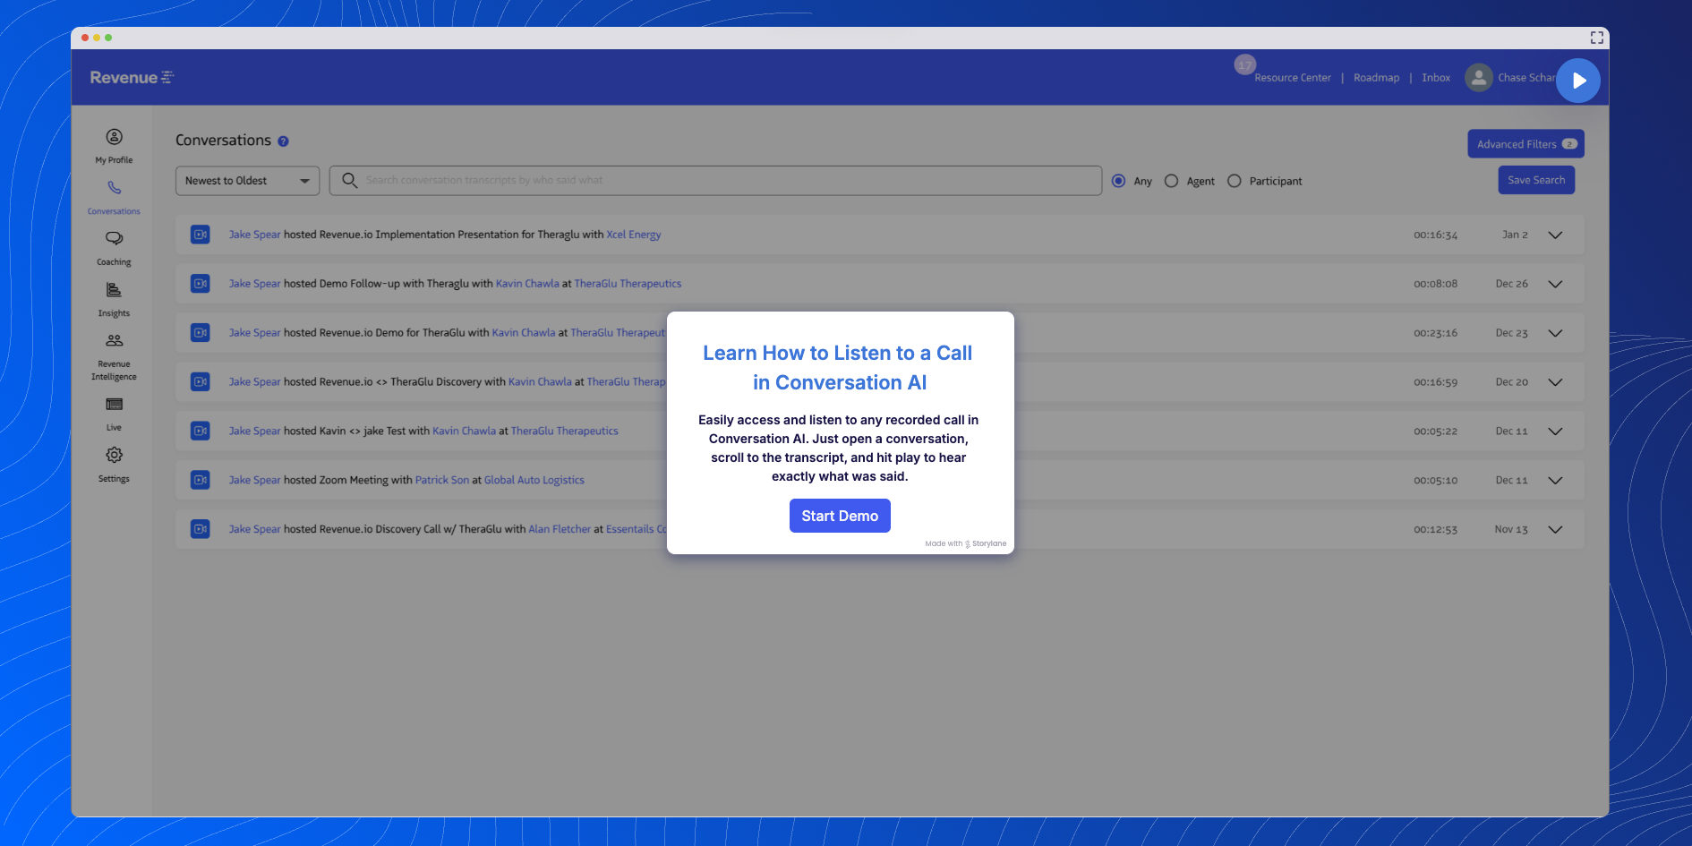
Task: Open Advanced Filters
Action: pyautogui.click(x=1525, y=144)
